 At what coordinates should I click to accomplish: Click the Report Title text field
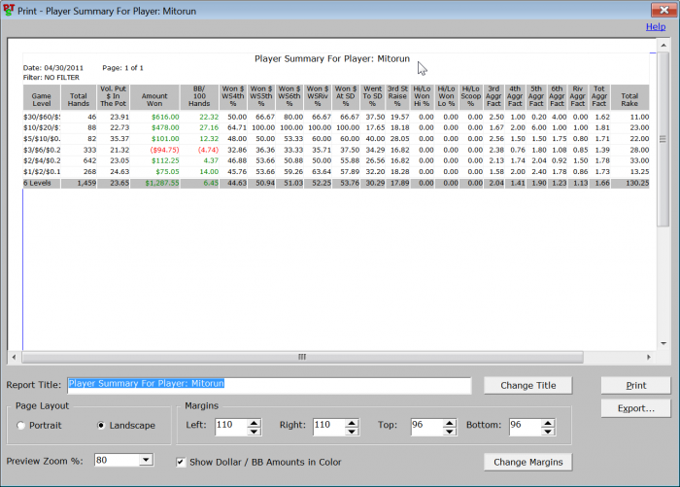(268, 385)
